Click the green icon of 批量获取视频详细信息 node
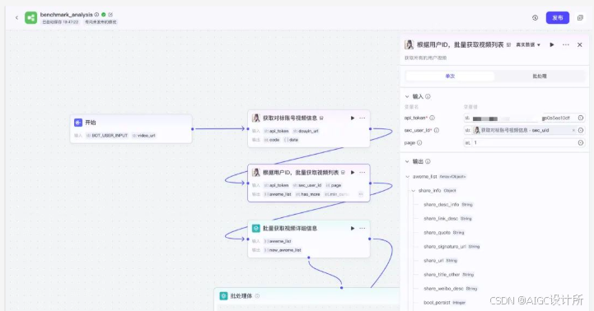The height and width of the screenshot is (311, 594). click(256, 228)
